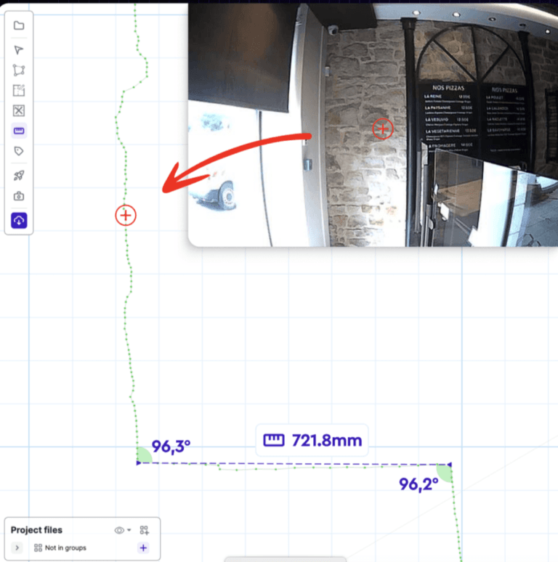This screenshot has height=562, width=558.
Task: Click the add group icon
Action: (144, 530)
